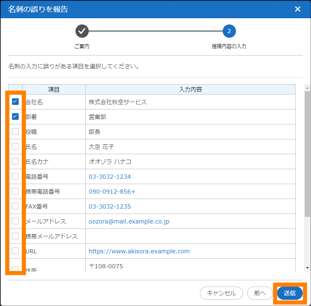Tick the 氏名 checkbox
311x306 pixels.
click(x=15, y=146)
